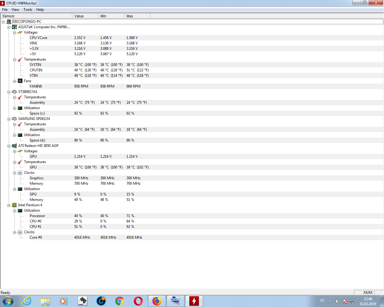Screen dimensions: 384x307
Task: Collapse the ST380817AS drive node
Action: pyautogui.click(x=9, y=92)
